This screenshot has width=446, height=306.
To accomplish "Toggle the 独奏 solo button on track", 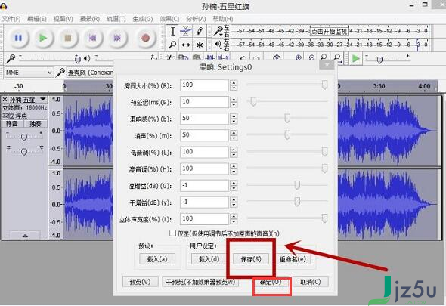I will (x=36, y=124).
